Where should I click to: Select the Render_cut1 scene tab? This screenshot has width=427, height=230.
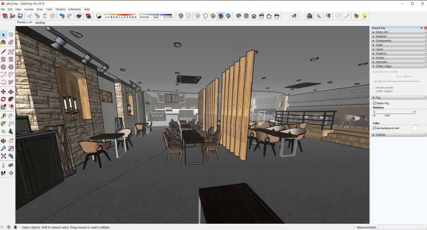(x=25, y=23)
